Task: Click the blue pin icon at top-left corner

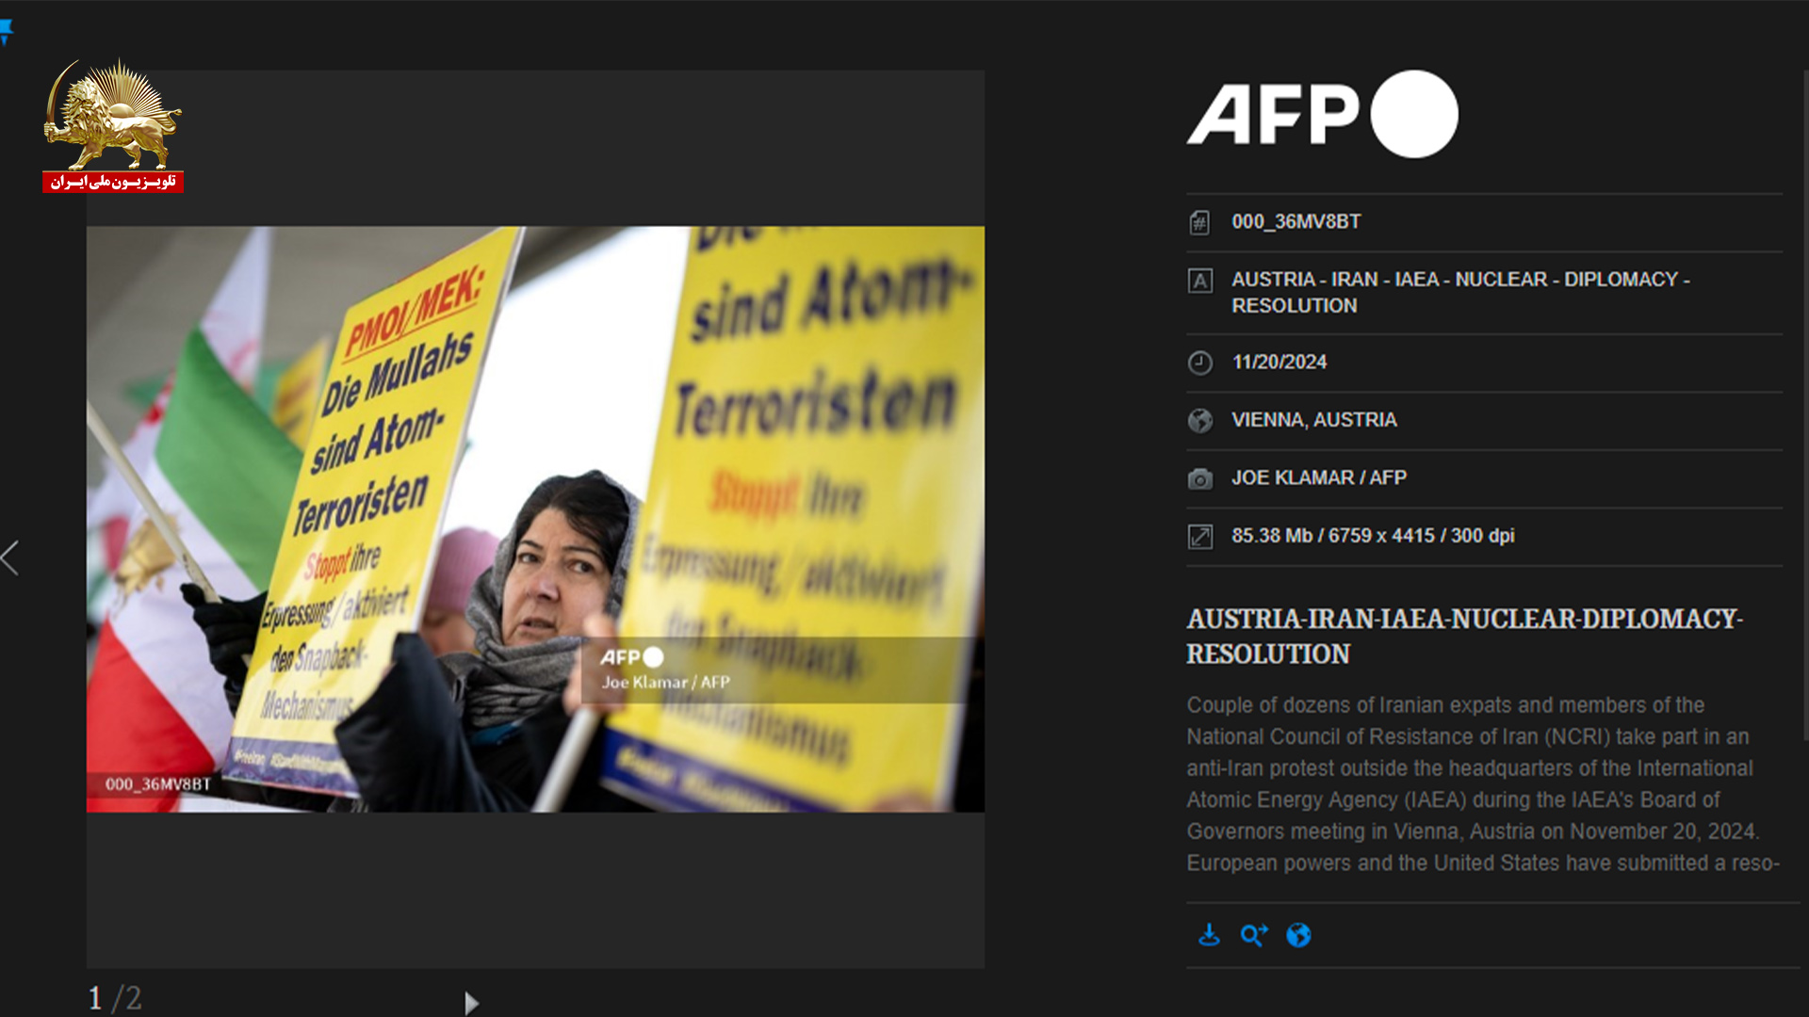Action: point(6,32)
